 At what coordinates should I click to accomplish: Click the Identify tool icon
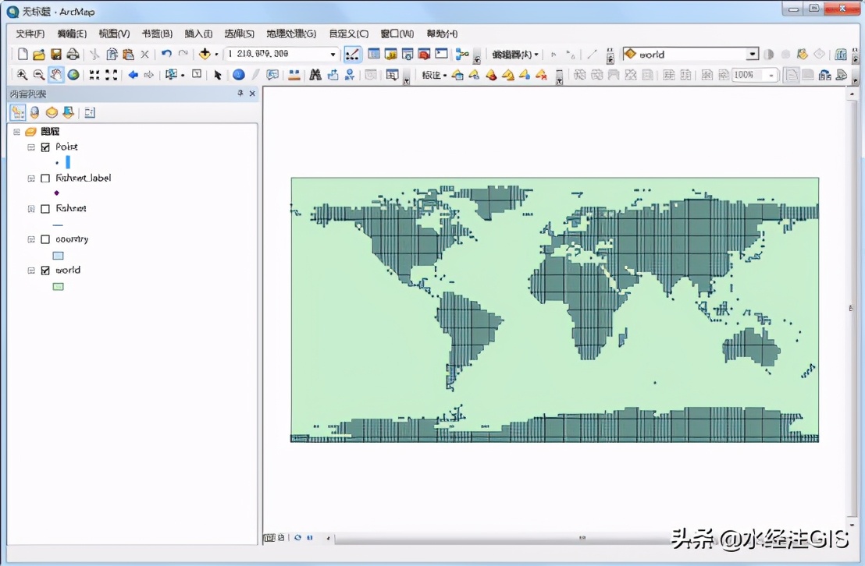tap(238, 75)
